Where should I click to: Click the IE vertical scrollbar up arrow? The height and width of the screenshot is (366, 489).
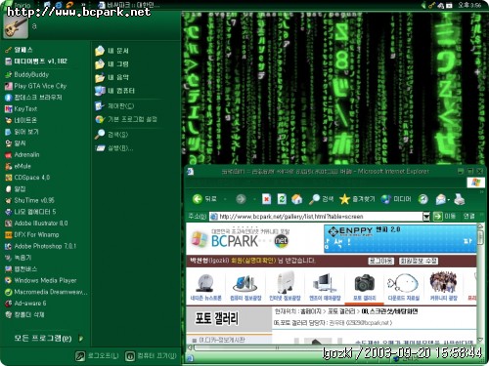pos(480,225)
